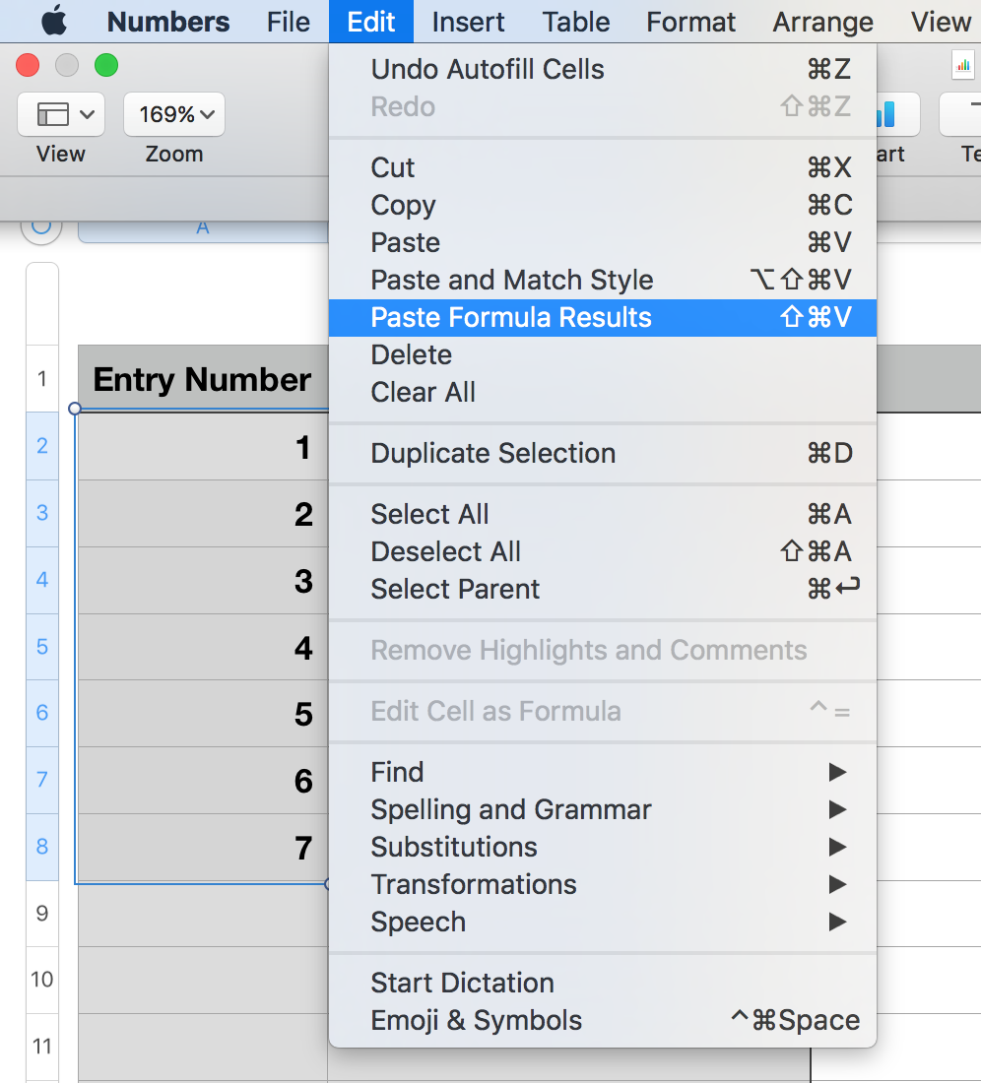Screen dimensions: 981x1083
Task: Open the Speech submenu
Action: click(603, 923)
